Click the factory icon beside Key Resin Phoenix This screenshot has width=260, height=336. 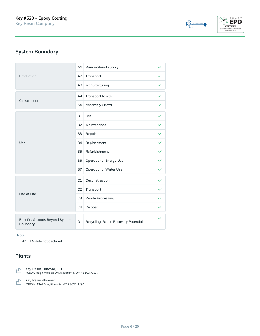(x=19, y=282)
